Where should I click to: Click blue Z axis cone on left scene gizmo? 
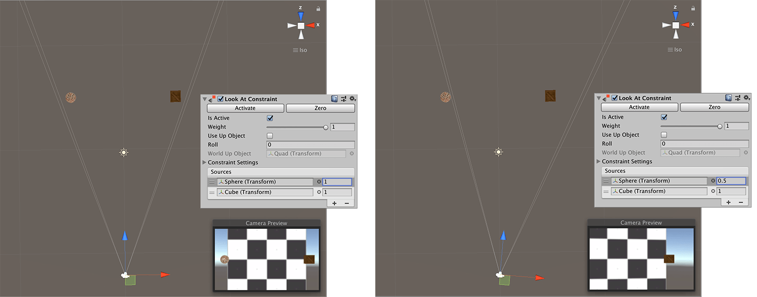point(301,16)
